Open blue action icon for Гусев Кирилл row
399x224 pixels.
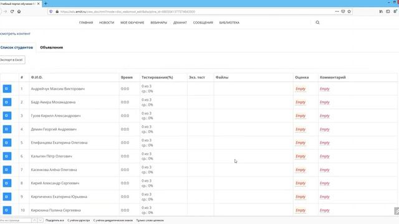coord(7,116)
